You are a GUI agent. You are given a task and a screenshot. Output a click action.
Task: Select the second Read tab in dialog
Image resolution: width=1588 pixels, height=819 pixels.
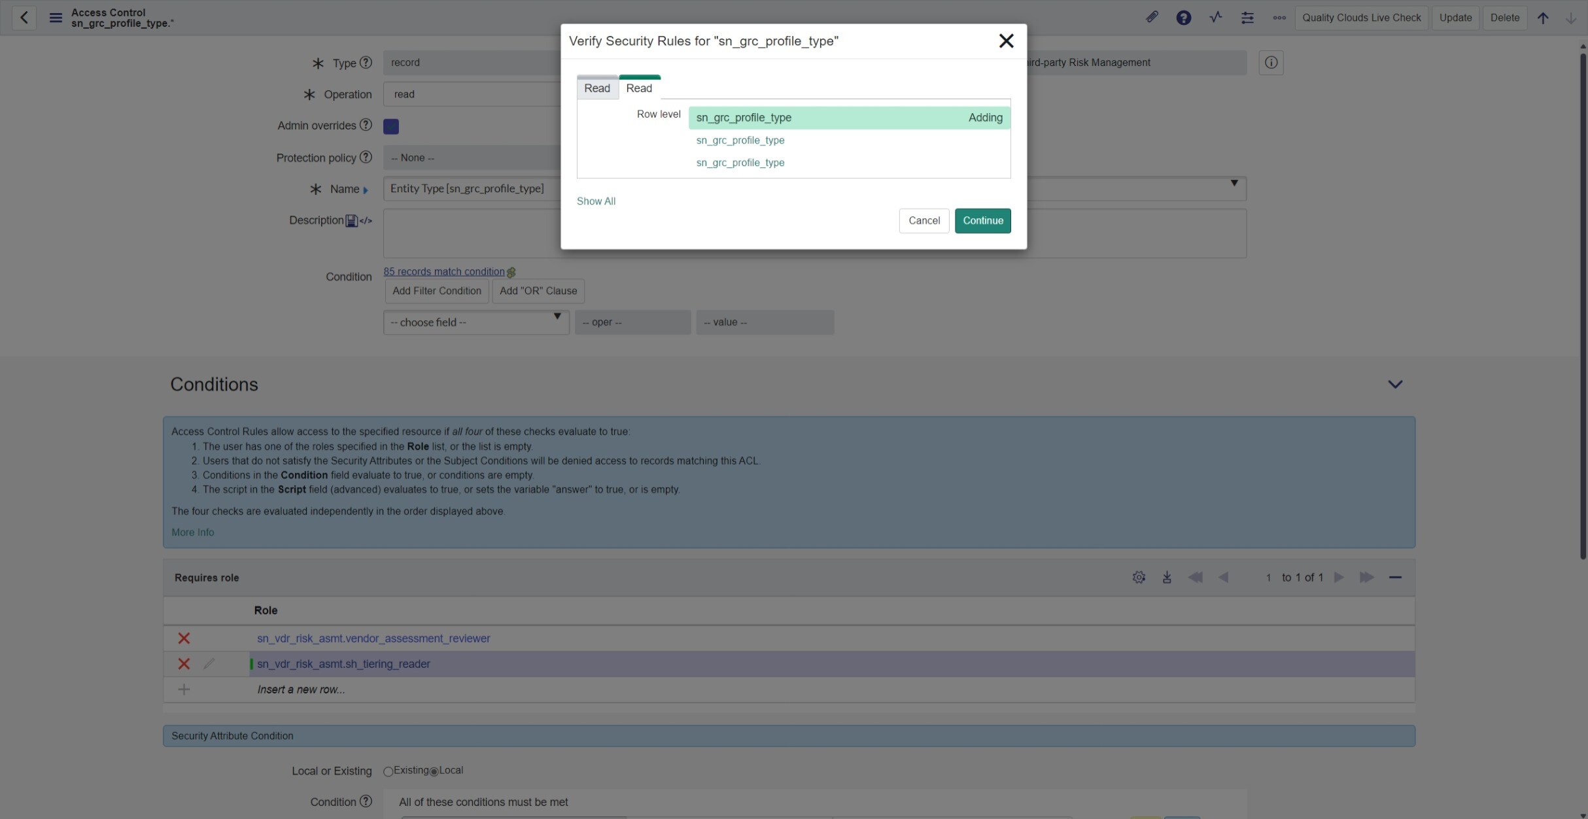(639, 88)
